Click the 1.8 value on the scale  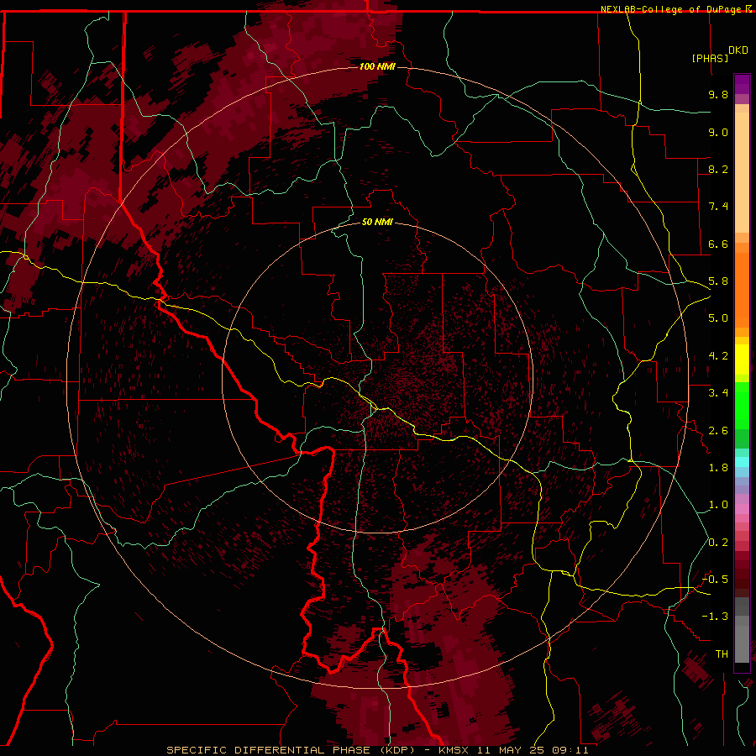[718, 468]
